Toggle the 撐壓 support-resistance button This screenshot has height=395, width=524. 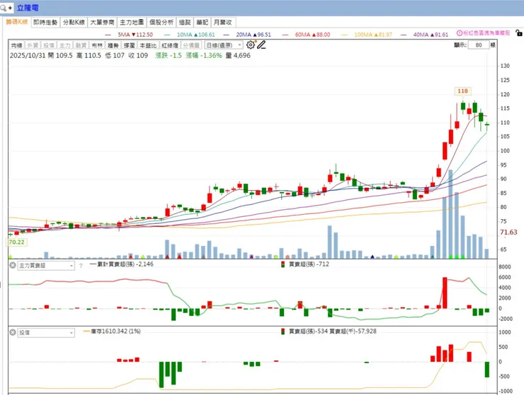click(x=130, y=45)
